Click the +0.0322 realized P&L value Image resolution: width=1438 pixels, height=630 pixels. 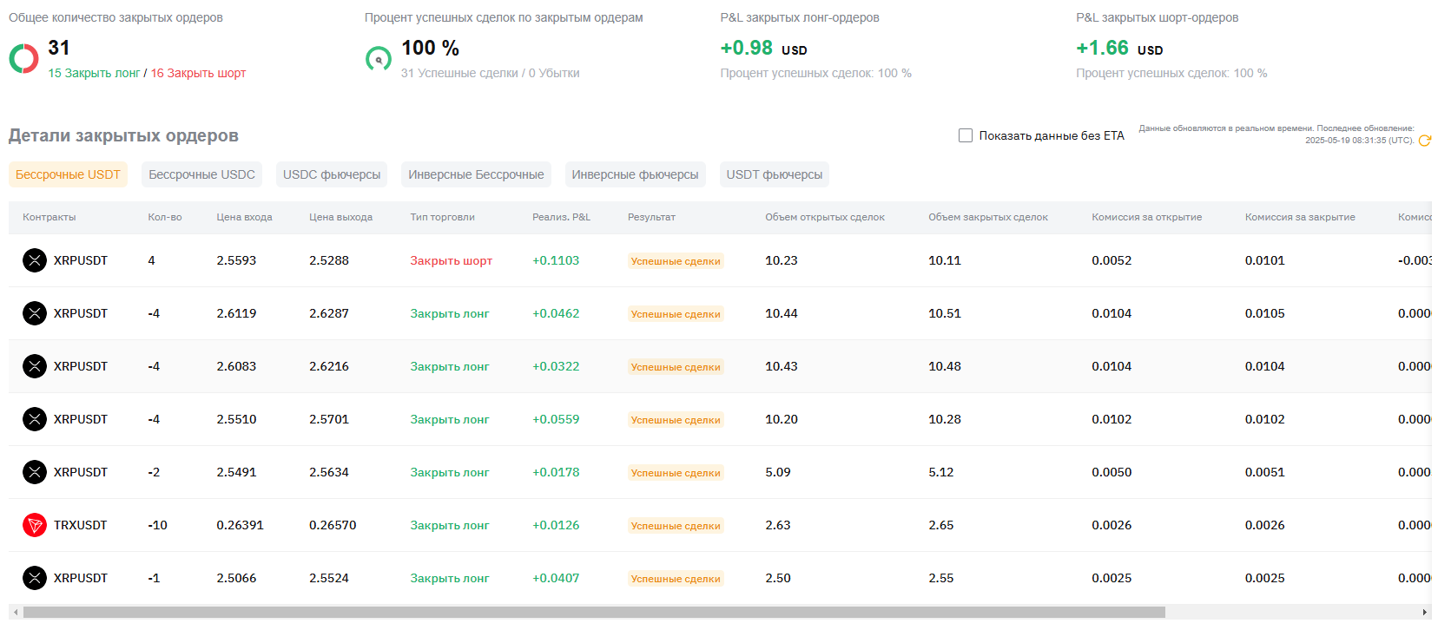(556, 366)
